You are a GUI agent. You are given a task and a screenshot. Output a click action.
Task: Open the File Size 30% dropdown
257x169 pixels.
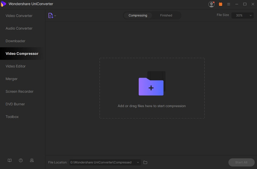click(x=243, y=15)
